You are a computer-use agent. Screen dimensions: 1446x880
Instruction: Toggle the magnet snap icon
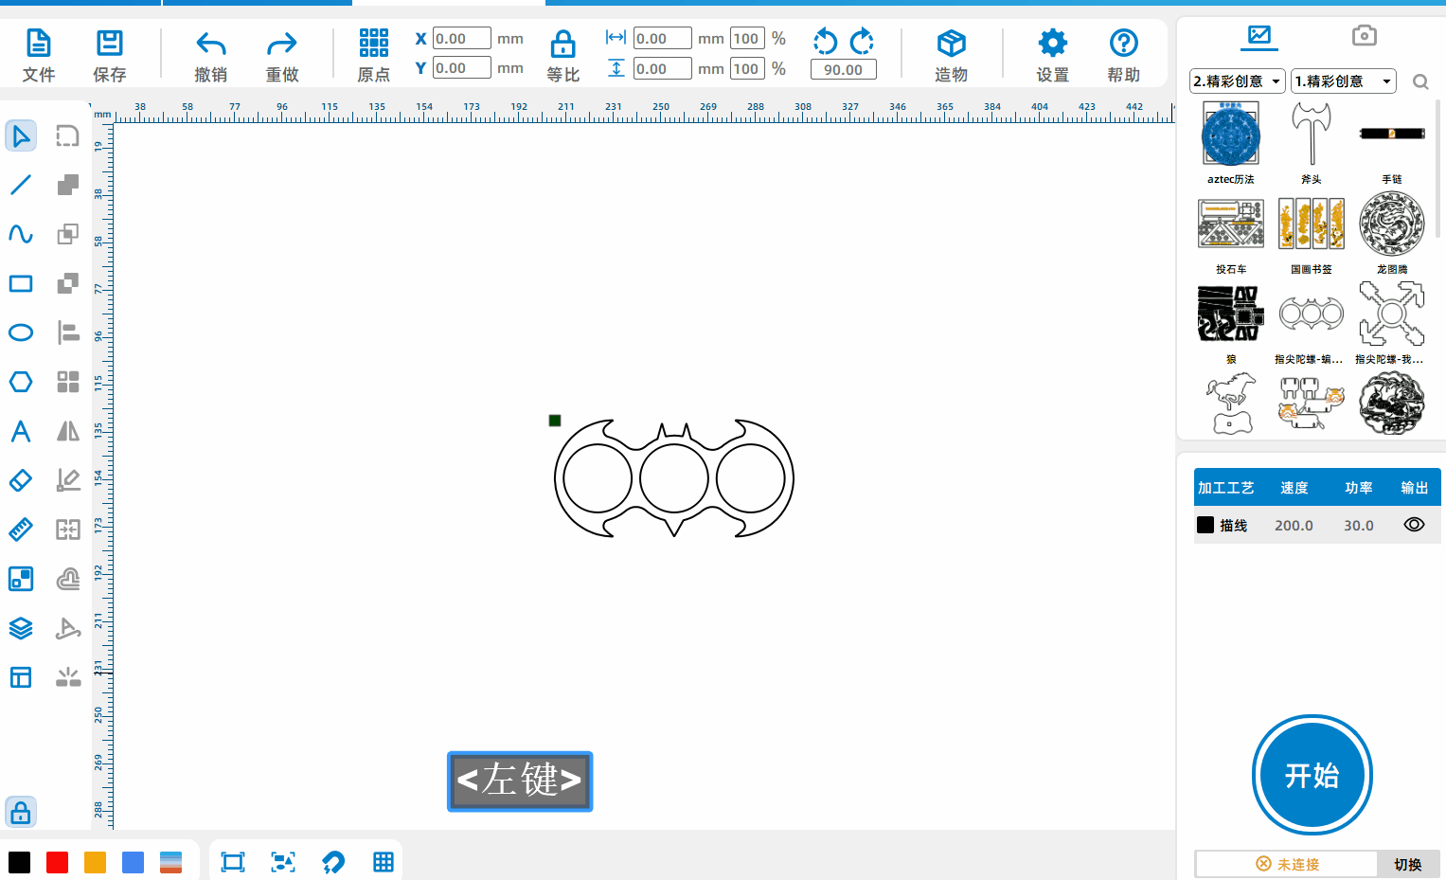coord(333,862)
